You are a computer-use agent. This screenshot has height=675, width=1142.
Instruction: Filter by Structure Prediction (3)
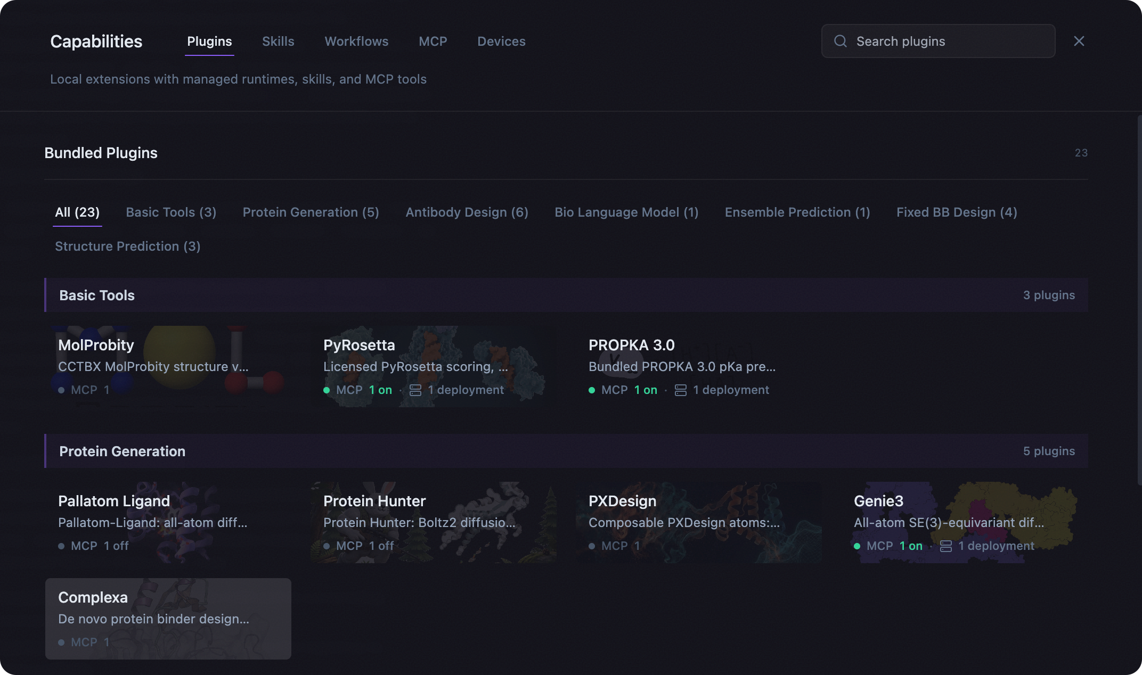[x=127, y=246]
